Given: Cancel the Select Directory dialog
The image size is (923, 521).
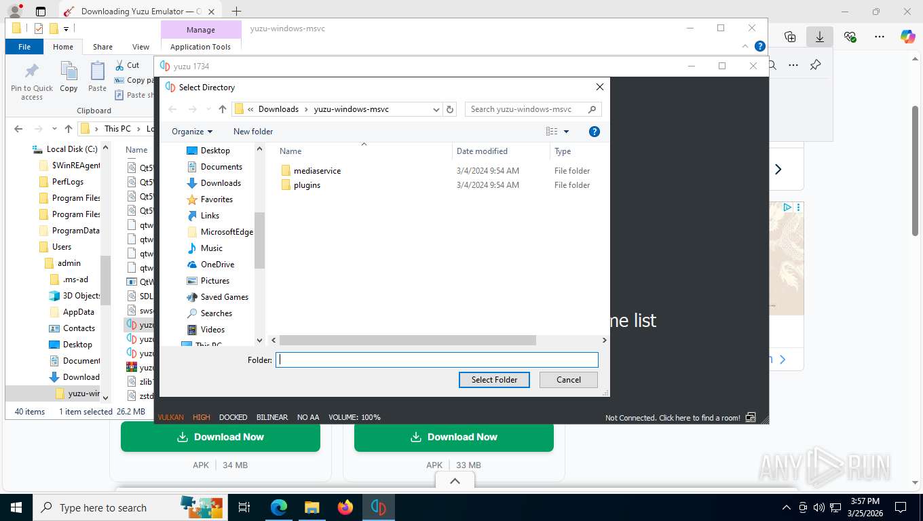Looking at the screenshot, I should click(x=569, y=380).
